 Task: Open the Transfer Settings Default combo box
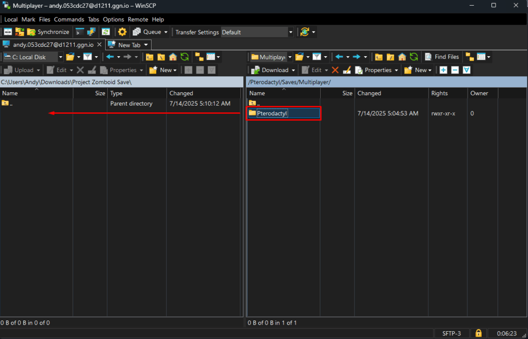click(x=257, y=32)
